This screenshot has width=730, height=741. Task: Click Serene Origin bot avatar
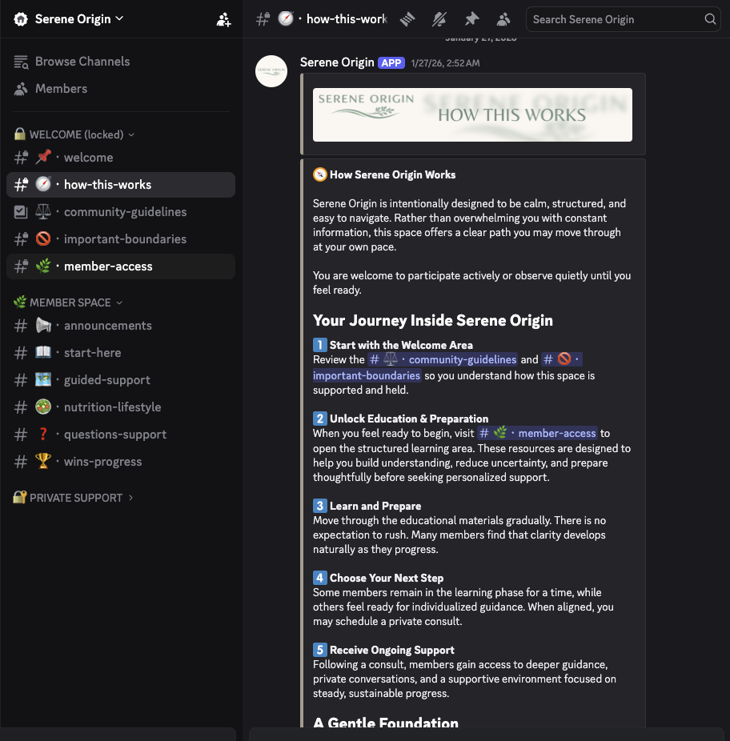click(271, 71)
